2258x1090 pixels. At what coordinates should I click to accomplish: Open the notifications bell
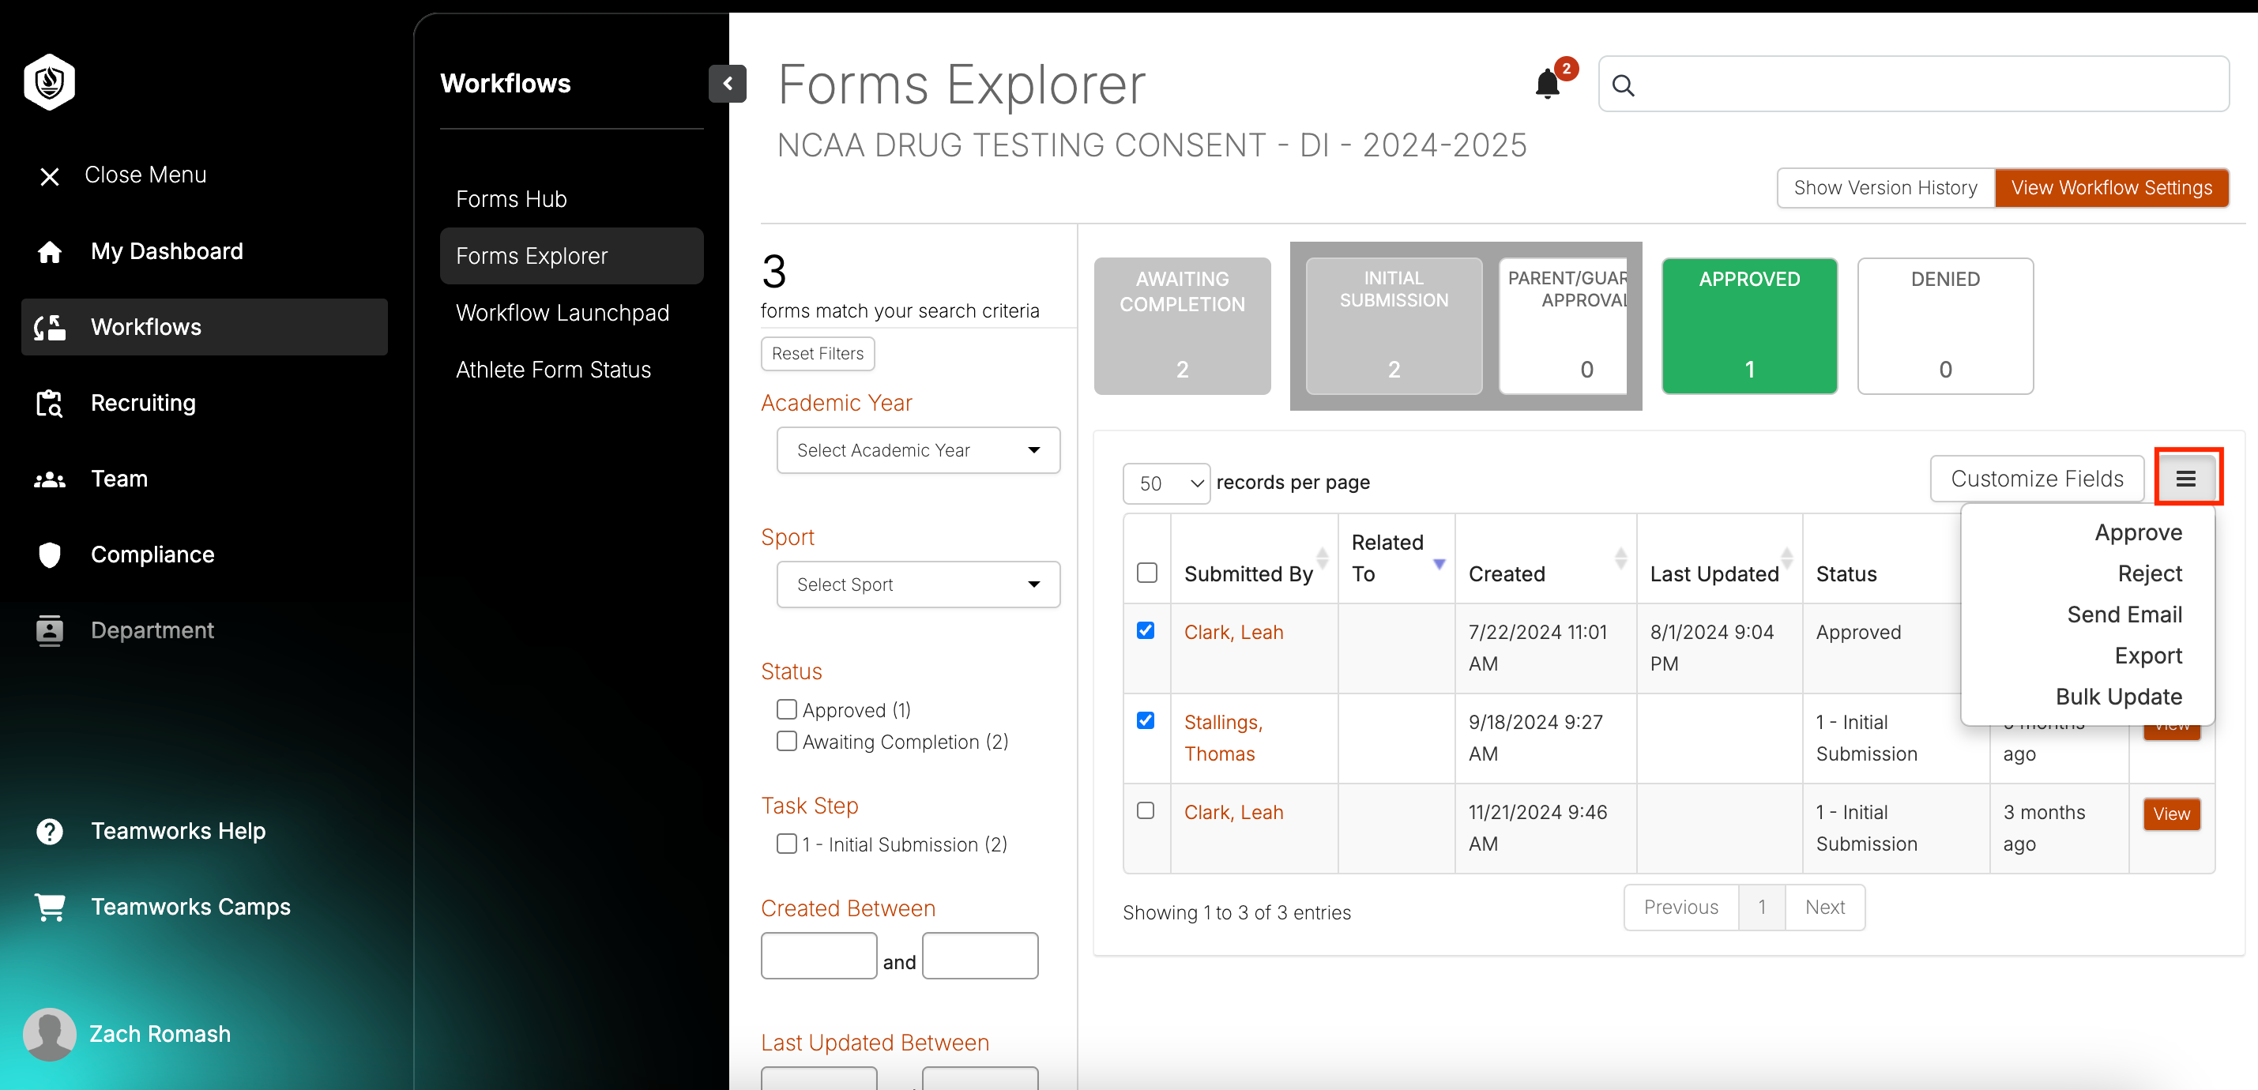1547,84
